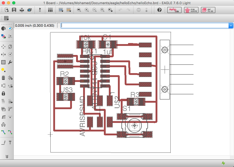The image size is (234, 167).
Task: Open the Replace part dropdown tool
Action: click(10, 86)
